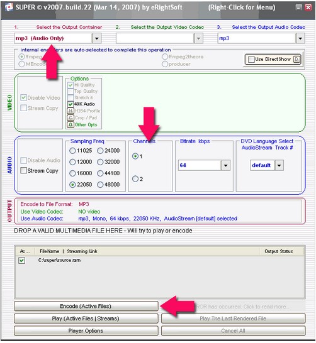This screenshot has height=343, width=316.
Task: Click the error occurred message bar
Action: [233, 307]
